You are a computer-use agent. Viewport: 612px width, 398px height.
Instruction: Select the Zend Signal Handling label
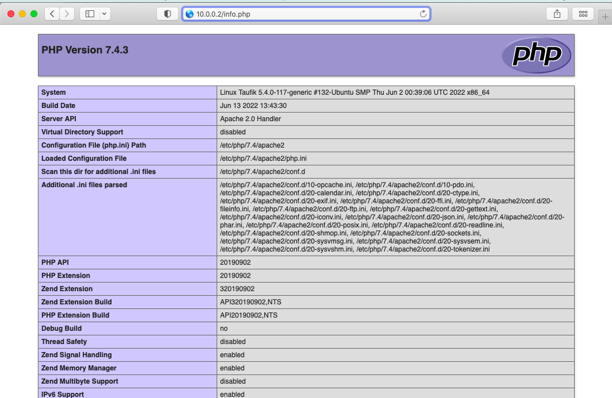(76, 356)
